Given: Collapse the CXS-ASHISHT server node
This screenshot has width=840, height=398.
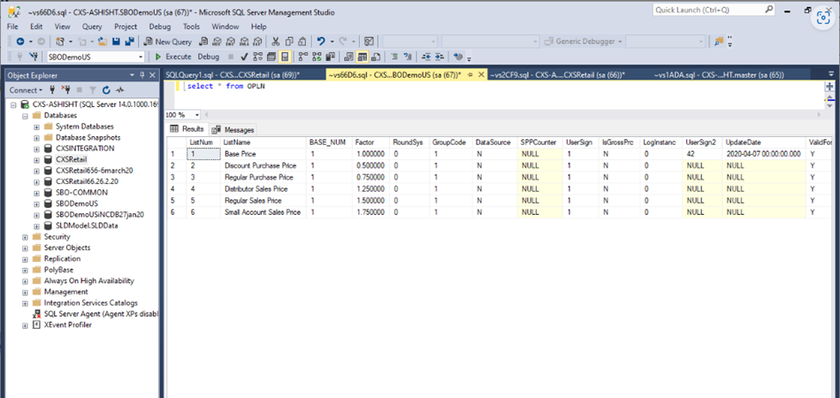Looking at the screenshot, I should point(14,103).
